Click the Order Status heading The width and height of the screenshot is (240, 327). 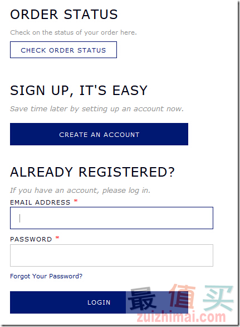(x=64, y=15)
